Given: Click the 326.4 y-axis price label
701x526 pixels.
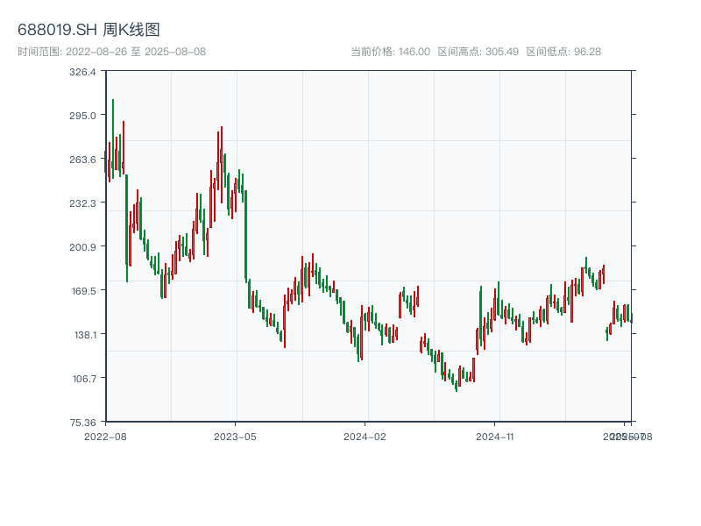Looking at the screenshot, I should pyautogui.click(x=82, y=72).
